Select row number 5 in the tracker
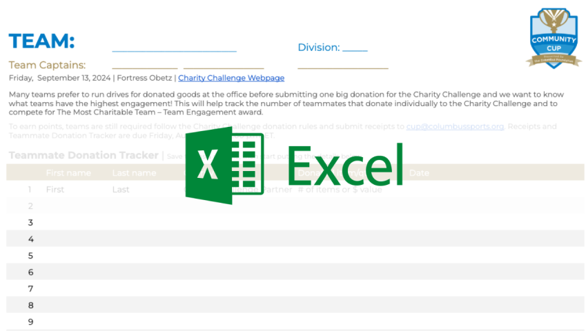The image size is (588, 331). [x=30, y=256]
